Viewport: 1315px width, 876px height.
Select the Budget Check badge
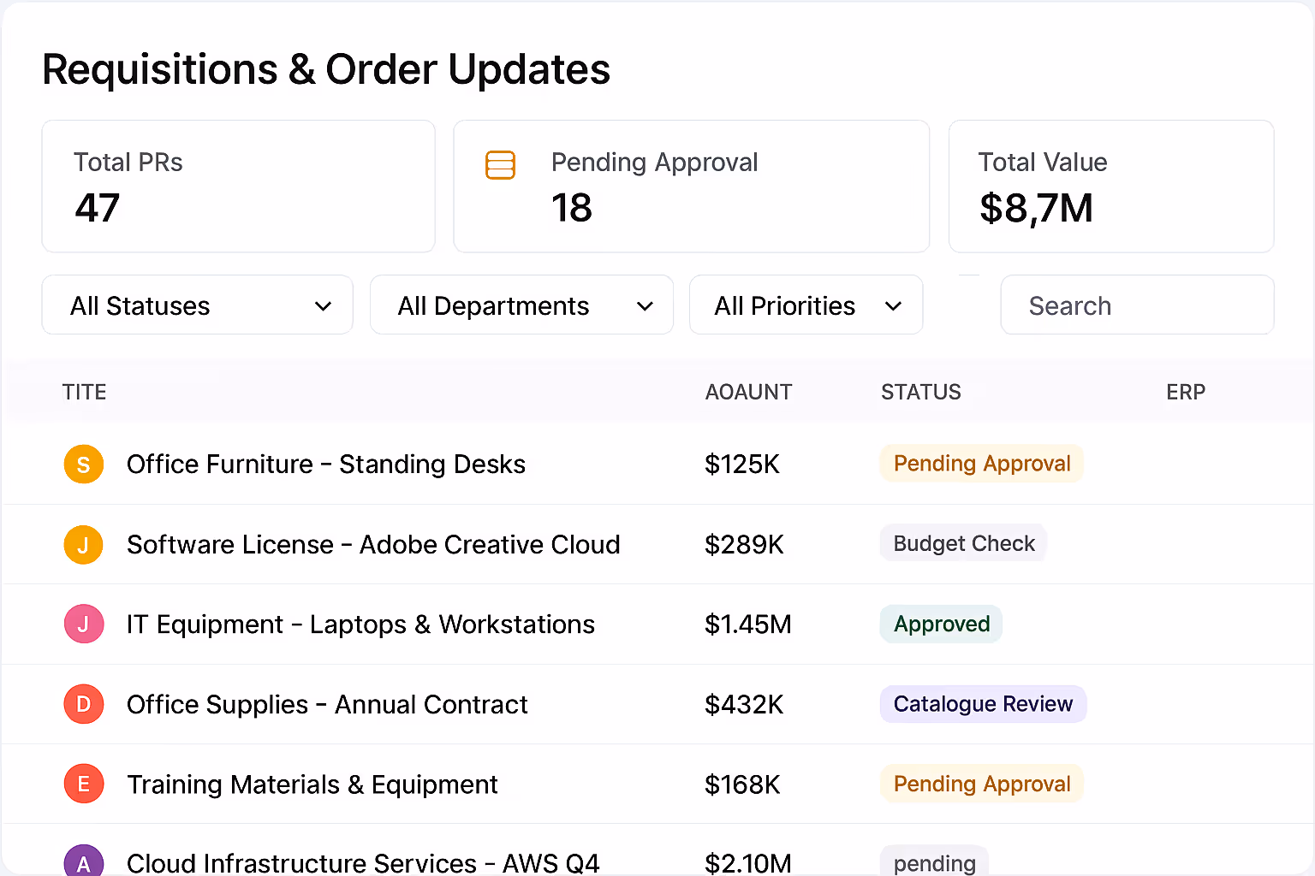[x=962, y=543]
